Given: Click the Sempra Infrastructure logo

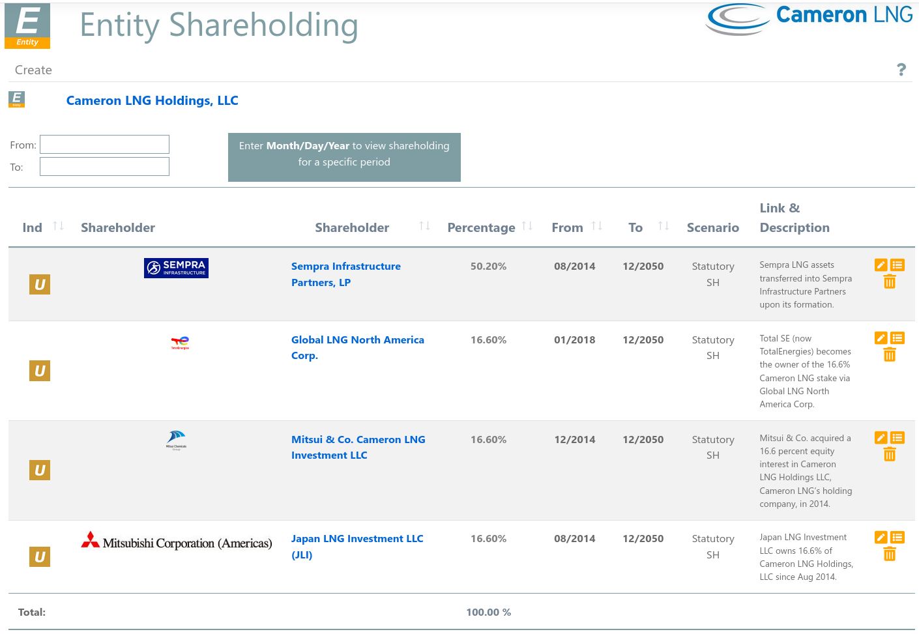Looking at the screenshot, I should (176, 268).
